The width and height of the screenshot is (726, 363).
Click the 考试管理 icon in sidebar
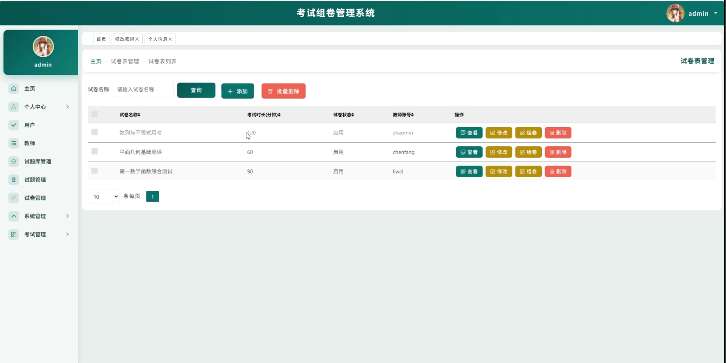coord(14,234)
